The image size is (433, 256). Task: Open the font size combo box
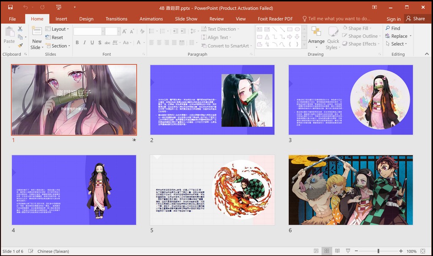tap(112, 31)
